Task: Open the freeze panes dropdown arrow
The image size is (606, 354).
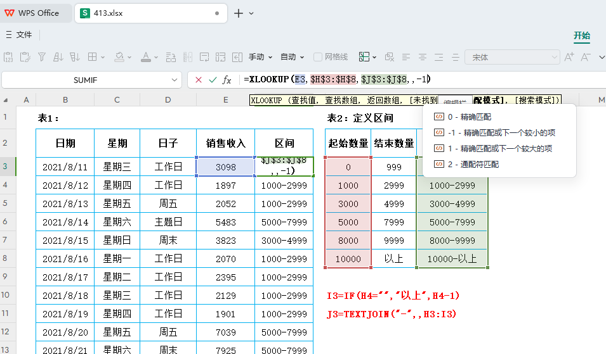Action: [374, 58]
